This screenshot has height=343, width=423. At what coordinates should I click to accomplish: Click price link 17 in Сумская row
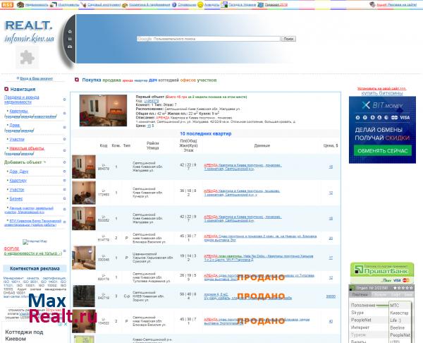pyautogui.click(x=331, y=258)
